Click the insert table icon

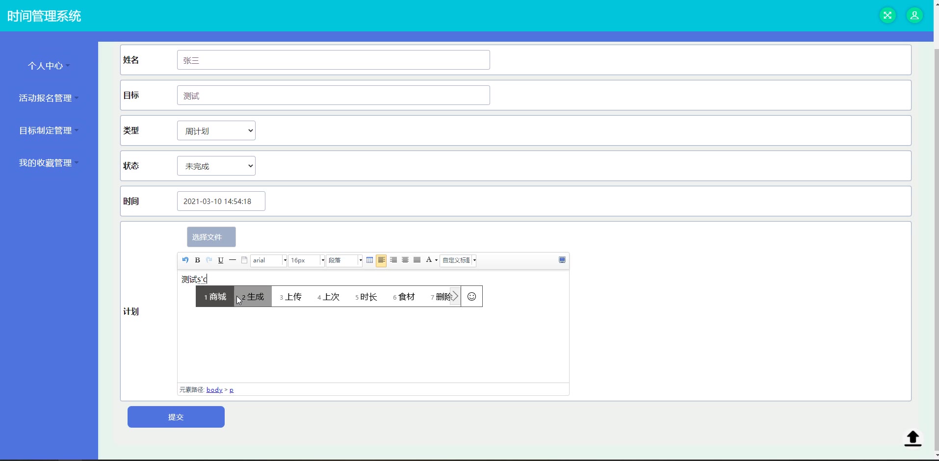(370, 260)
